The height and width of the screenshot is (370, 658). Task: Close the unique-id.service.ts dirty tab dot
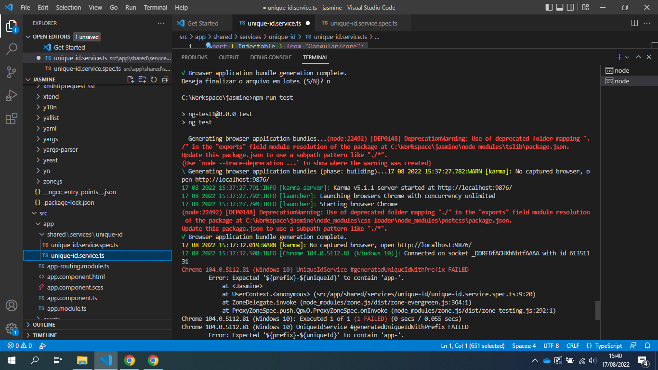pyautogui.click(x=308, y=23)
